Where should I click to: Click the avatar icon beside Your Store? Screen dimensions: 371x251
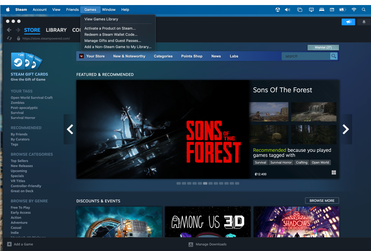tap(81, 56)
